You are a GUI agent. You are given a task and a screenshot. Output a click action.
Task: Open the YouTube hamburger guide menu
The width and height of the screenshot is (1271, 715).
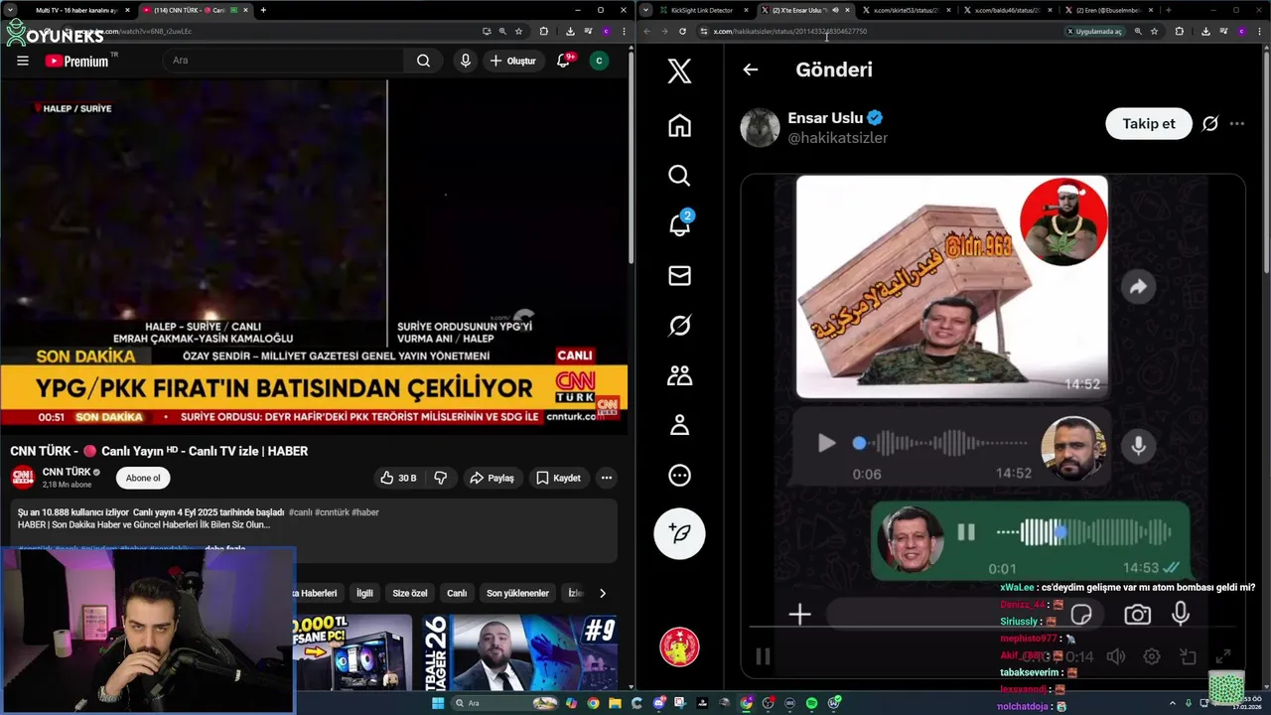point(23,61)
